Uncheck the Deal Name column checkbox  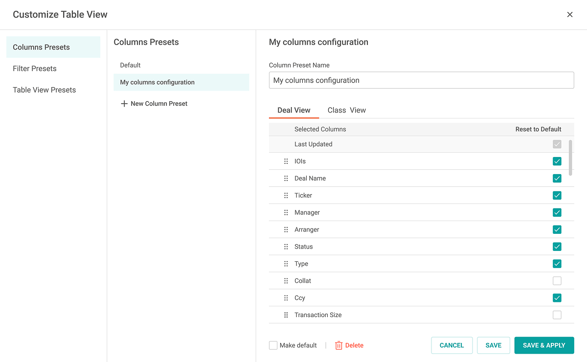click(557, 179)
